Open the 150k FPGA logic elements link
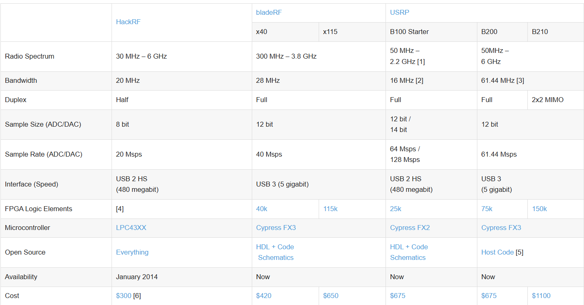Image resolution: width=584 pixels, height=305 pixels. (x=539, y=209)
